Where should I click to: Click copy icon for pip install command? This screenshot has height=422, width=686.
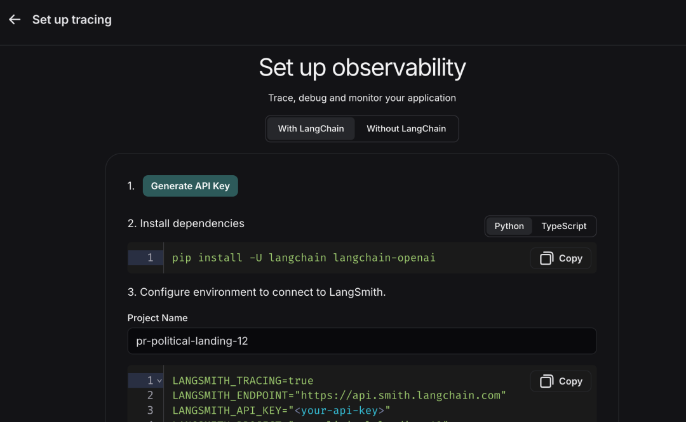click(546, 258)
